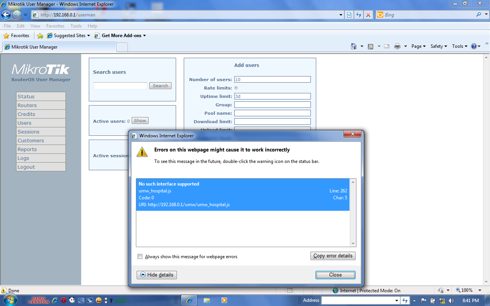Click the Number of users field
490x306 pixels.
pos(273,80)
